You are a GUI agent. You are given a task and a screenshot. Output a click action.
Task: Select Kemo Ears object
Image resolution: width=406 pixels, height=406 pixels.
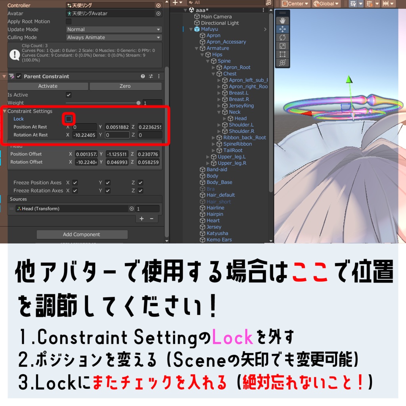click(x=219, y=240)
